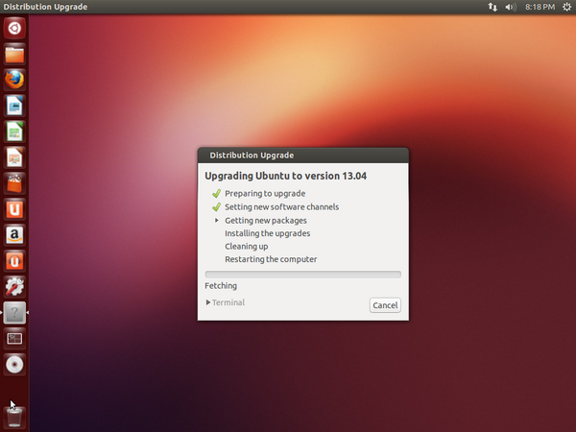Click the 'Preparing to upgrade' step
The width and height of the screenshot is (576, 432).
pyautogui.click(x=265, y=194)
